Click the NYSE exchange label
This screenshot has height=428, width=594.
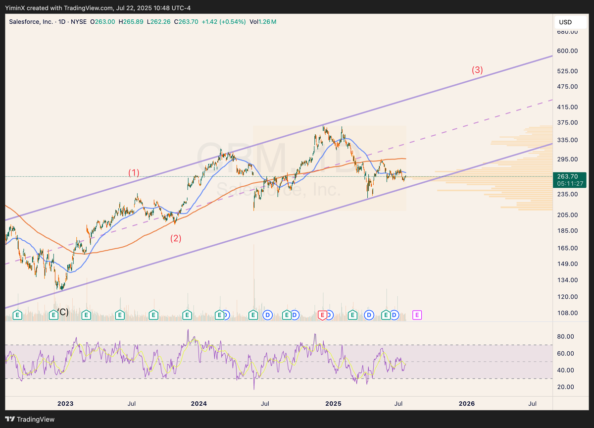click(x=79, y=22)
